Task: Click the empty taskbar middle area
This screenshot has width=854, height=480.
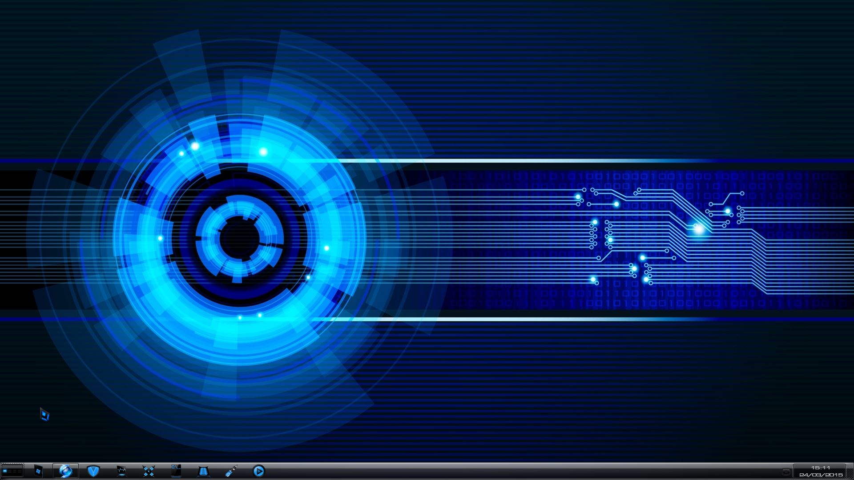Action: click(512, 471)
